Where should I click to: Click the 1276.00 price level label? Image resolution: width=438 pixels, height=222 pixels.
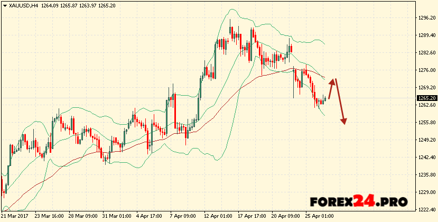pos(425,70)
